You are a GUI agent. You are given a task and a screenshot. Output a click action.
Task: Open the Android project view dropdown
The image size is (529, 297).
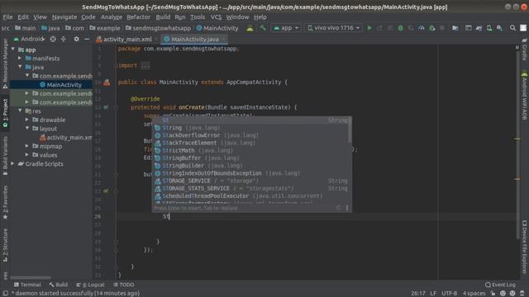(29, 39)
